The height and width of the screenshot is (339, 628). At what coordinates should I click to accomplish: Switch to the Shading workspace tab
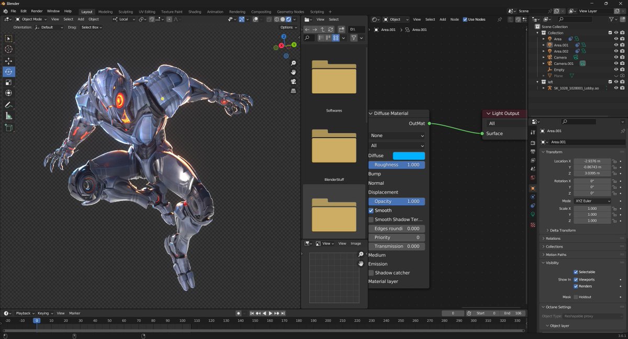(195, 12)
